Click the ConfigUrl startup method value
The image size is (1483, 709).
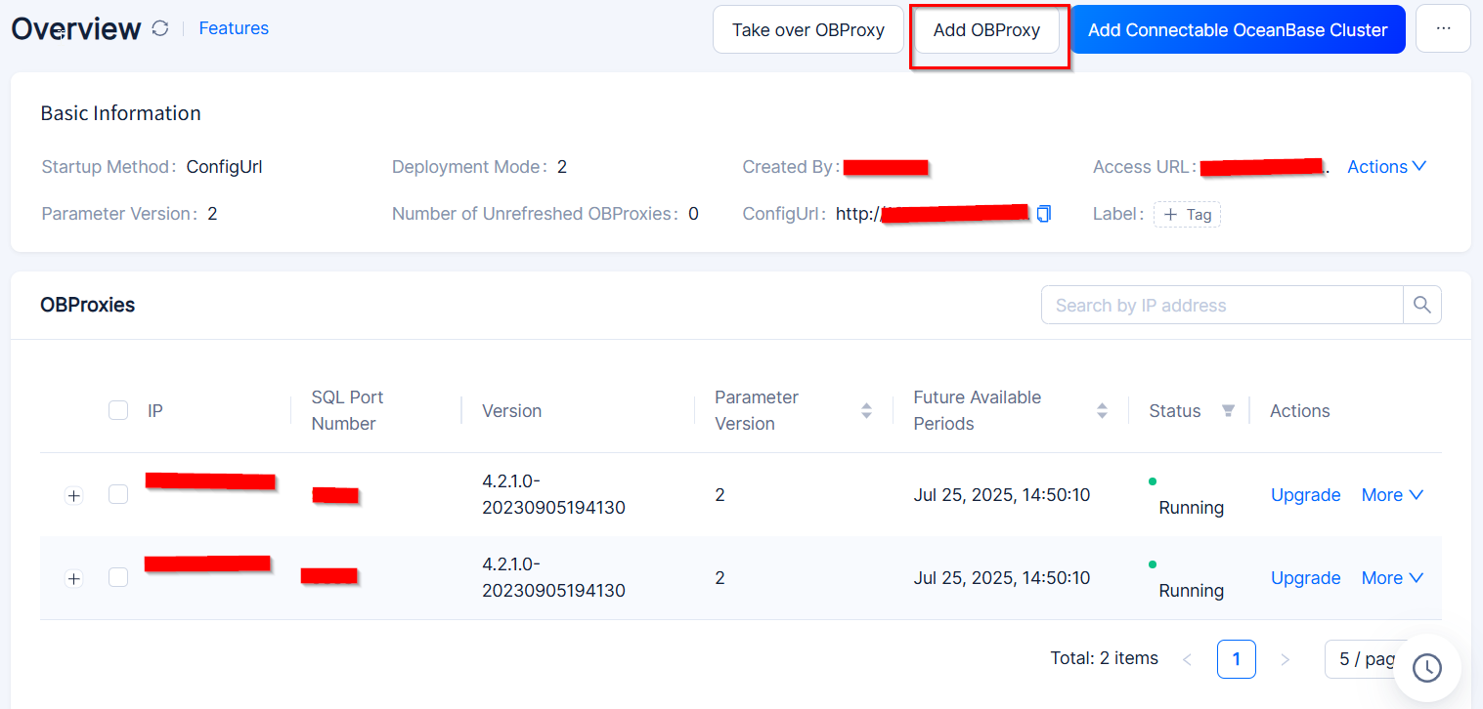pos(224,167)
